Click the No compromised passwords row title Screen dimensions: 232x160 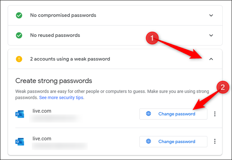tap(63, 15)
